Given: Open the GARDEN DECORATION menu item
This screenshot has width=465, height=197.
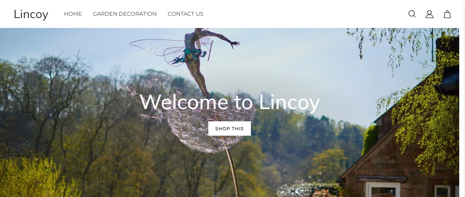Looking at the screenshot, I should pyautogui.click(x=125, y=14).
